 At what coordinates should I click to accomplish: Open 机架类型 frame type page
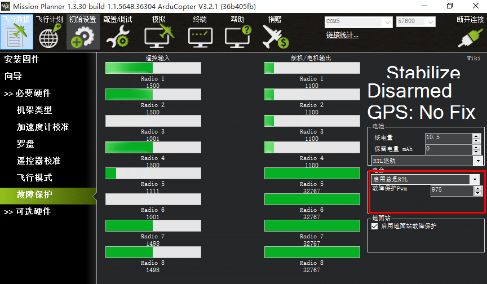pyautogui.click(x=34, y=110)
